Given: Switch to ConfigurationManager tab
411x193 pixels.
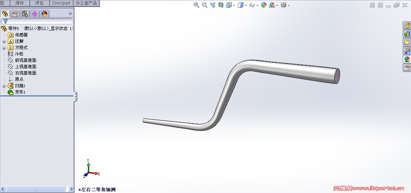Looking at the screenshot, I should 25,14.
